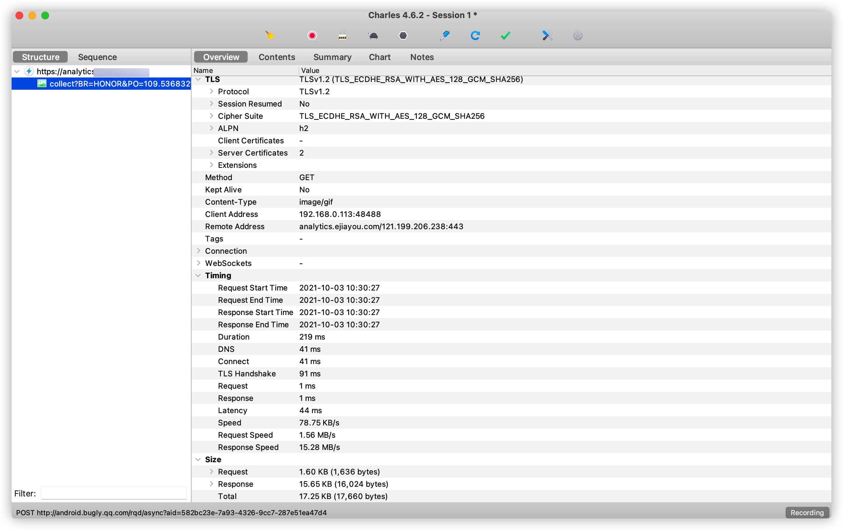Viewport: 843px width, 530px height.
Task: Toggle the rewrite/edit pencil tool
Action: coord(446,36)
